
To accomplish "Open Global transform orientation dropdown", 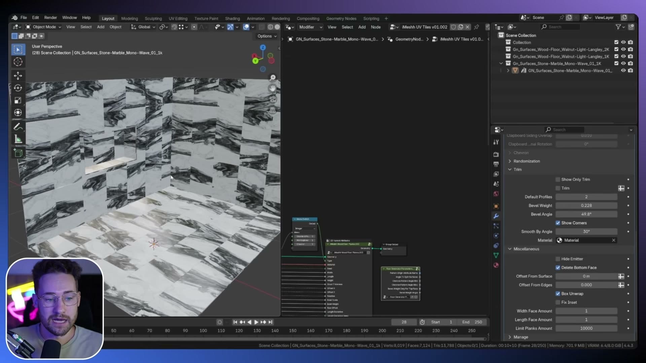I will click(x=143, y=27).
